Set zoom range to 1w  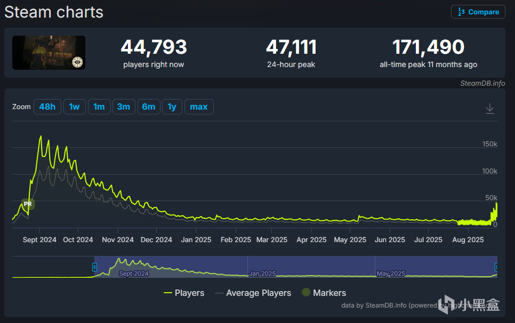point(74,106)
